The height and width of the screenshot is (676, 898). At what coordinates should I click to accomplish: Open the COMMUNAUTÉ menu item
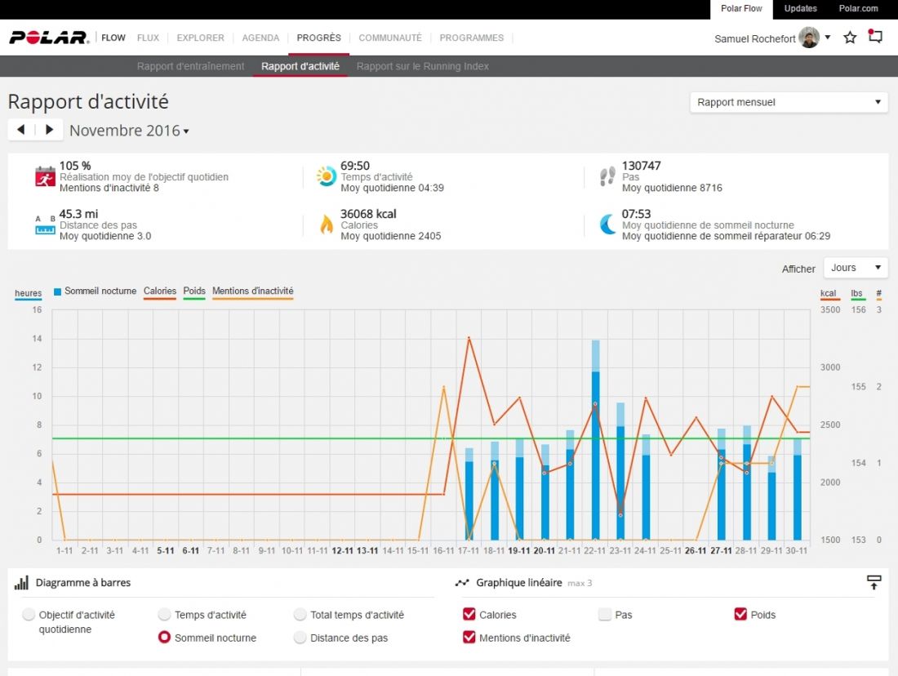[x=390, y=38]
